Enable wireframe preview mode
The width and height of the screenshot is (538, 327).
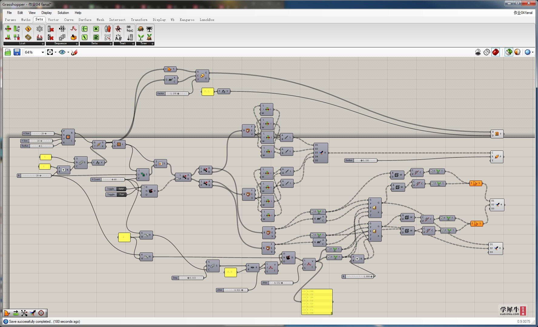pos(487,52)
